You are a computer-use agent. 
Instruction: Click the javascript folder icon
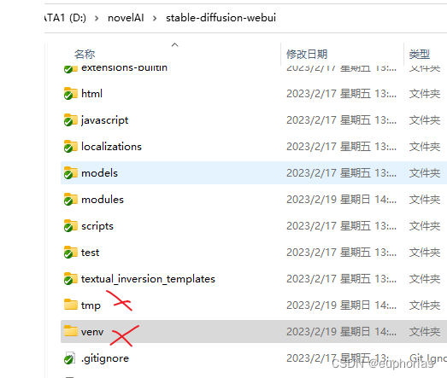pyautogui.click(x=70, y=119)
